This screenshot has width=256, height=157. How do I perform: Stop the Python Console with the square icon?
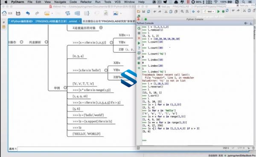click(139, 33)
